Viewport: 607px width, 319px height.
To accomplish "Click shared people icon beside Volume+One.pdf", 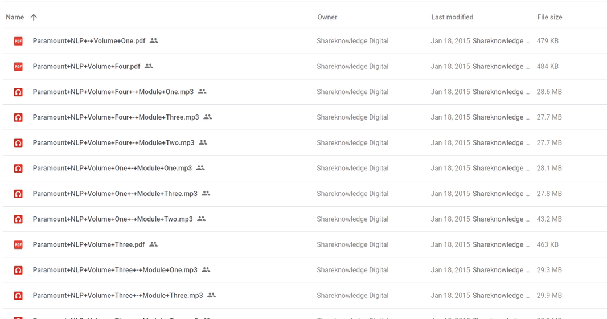I will point(154,40).
